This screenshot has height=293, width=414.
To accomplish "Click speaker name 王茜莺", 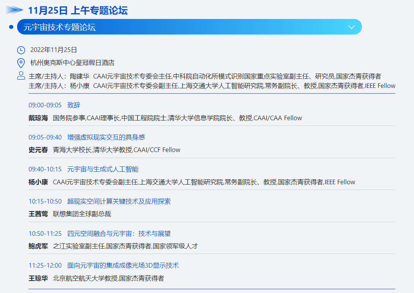I will 38,214.
